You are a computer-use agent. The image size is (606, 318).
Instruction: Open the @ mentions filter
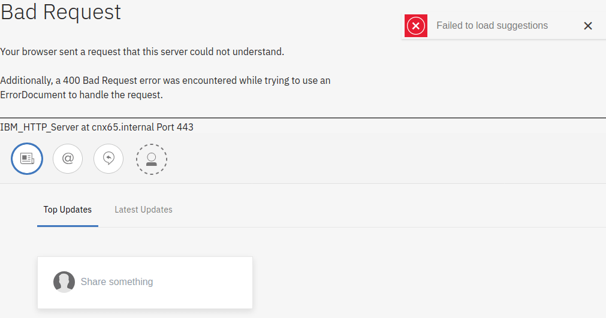68,159
